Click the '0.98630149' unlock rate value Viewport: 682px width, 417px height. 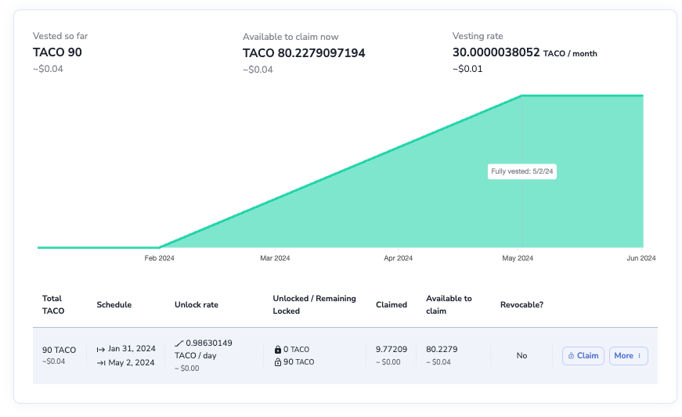click(x=209, y=343)
